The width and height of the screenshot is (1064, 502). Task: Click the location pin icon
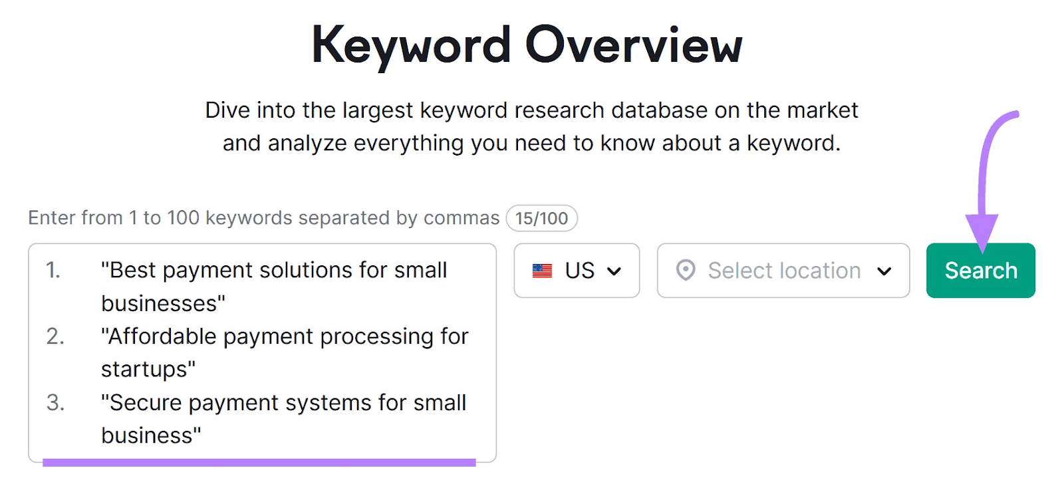click(686, 271)
